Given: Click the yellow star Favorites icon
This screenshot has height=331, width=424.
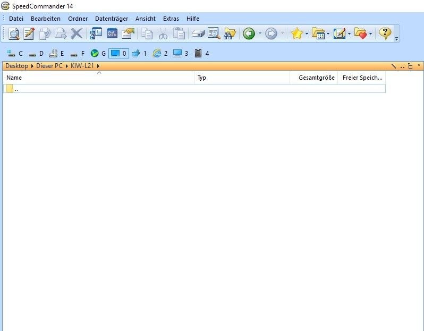Looking at the screenshot, I should click(296, 33).
